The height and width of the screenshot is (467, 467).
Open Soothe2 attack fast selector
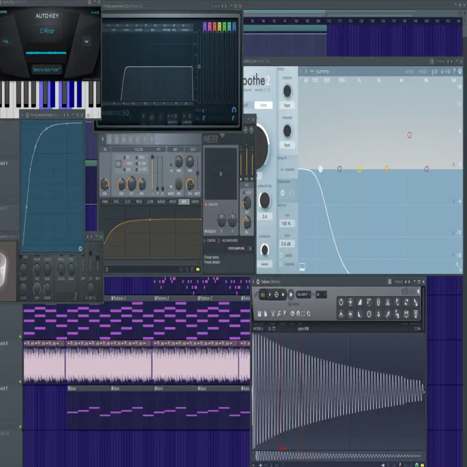coord(287,105)
